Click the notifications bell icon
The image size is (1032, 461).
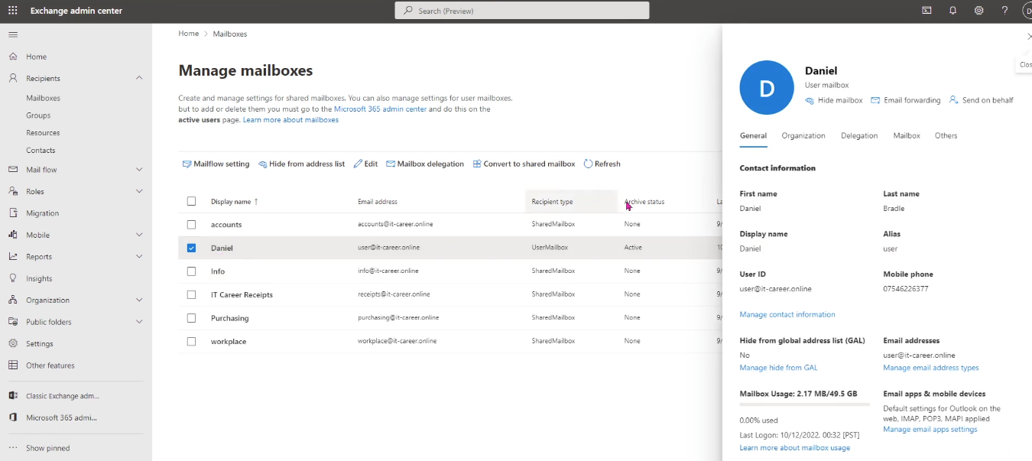click(952, 11)
